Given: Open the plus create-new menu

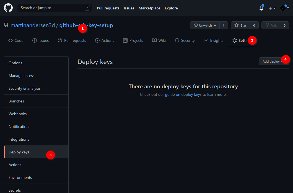Looking at the screenshot, I should [272, 8].
